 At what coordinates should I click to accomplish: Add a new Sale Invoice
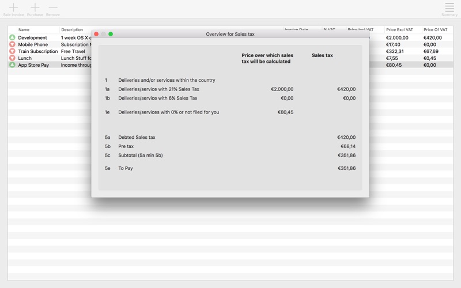pos(13,9)
